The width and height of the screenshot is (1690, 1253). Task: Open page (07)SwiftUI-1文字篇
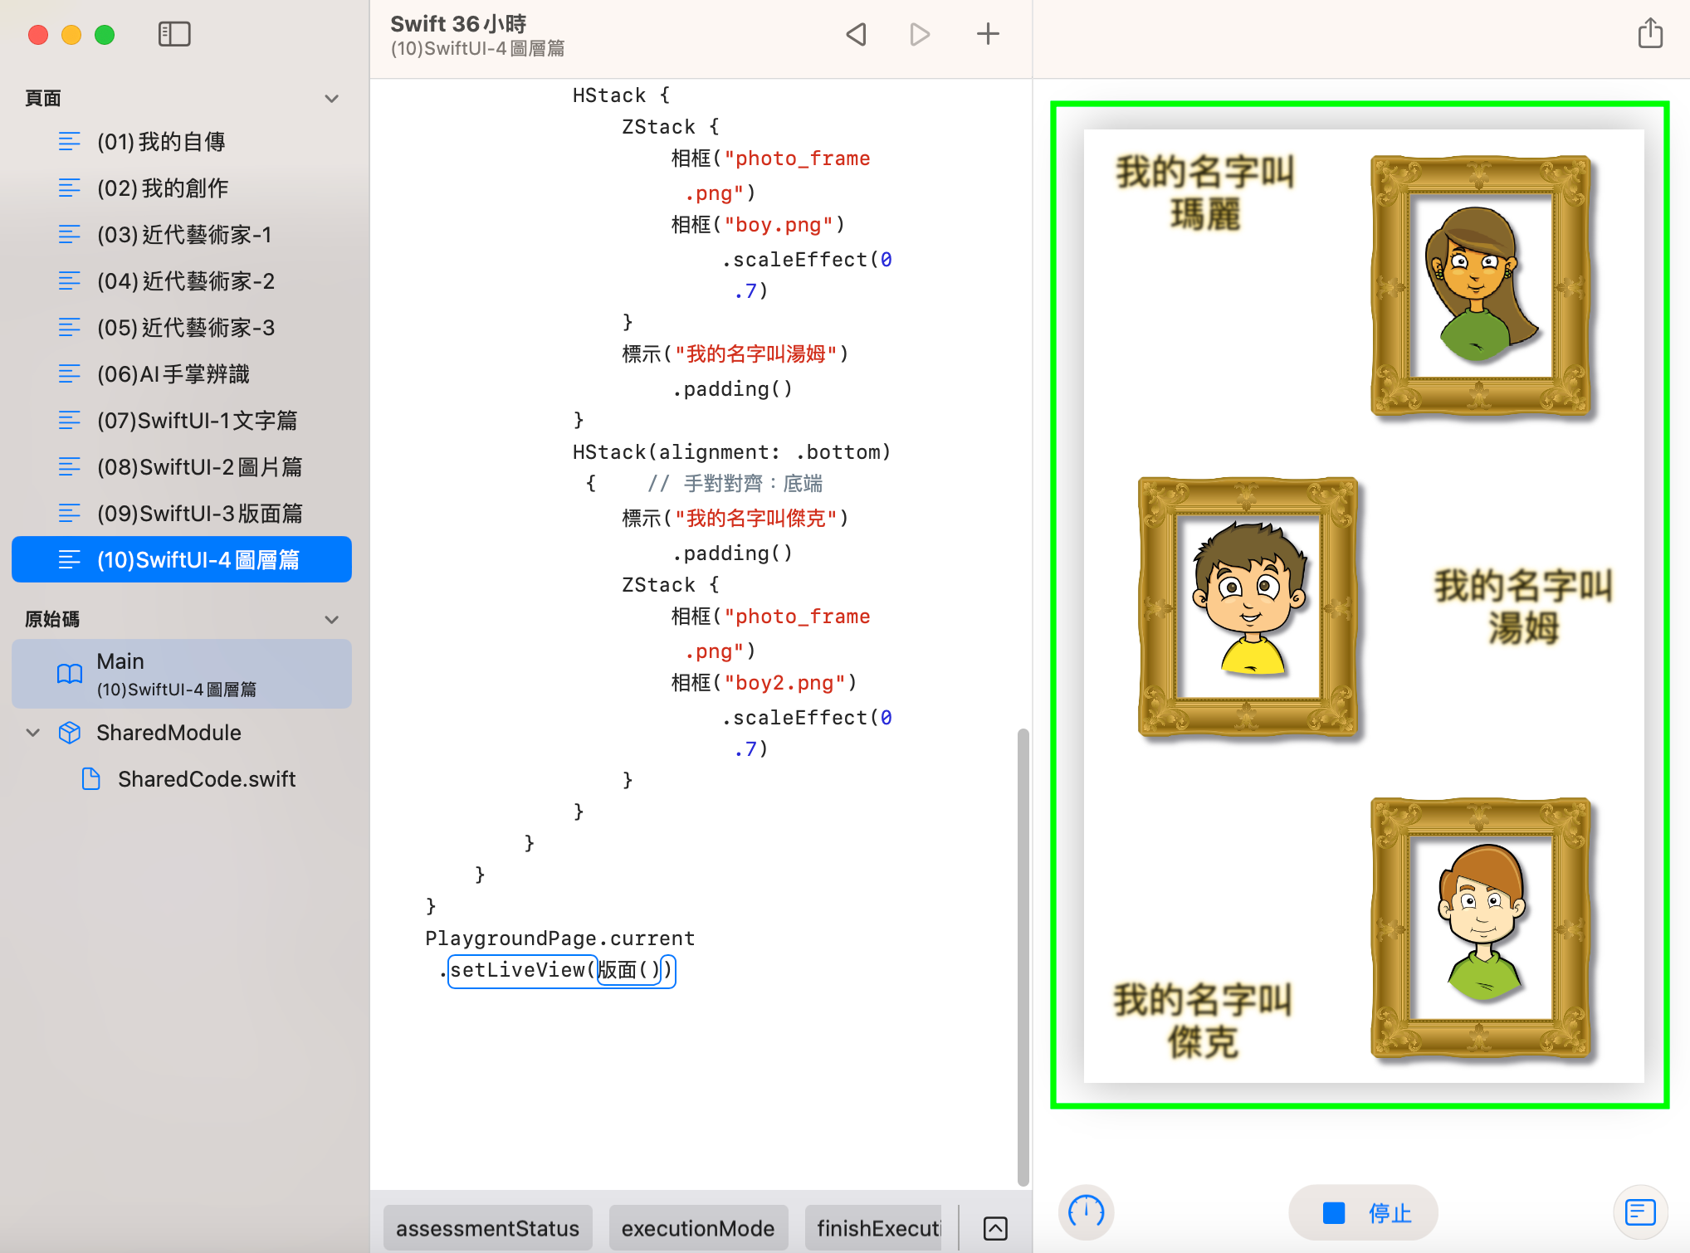point(197,421)
